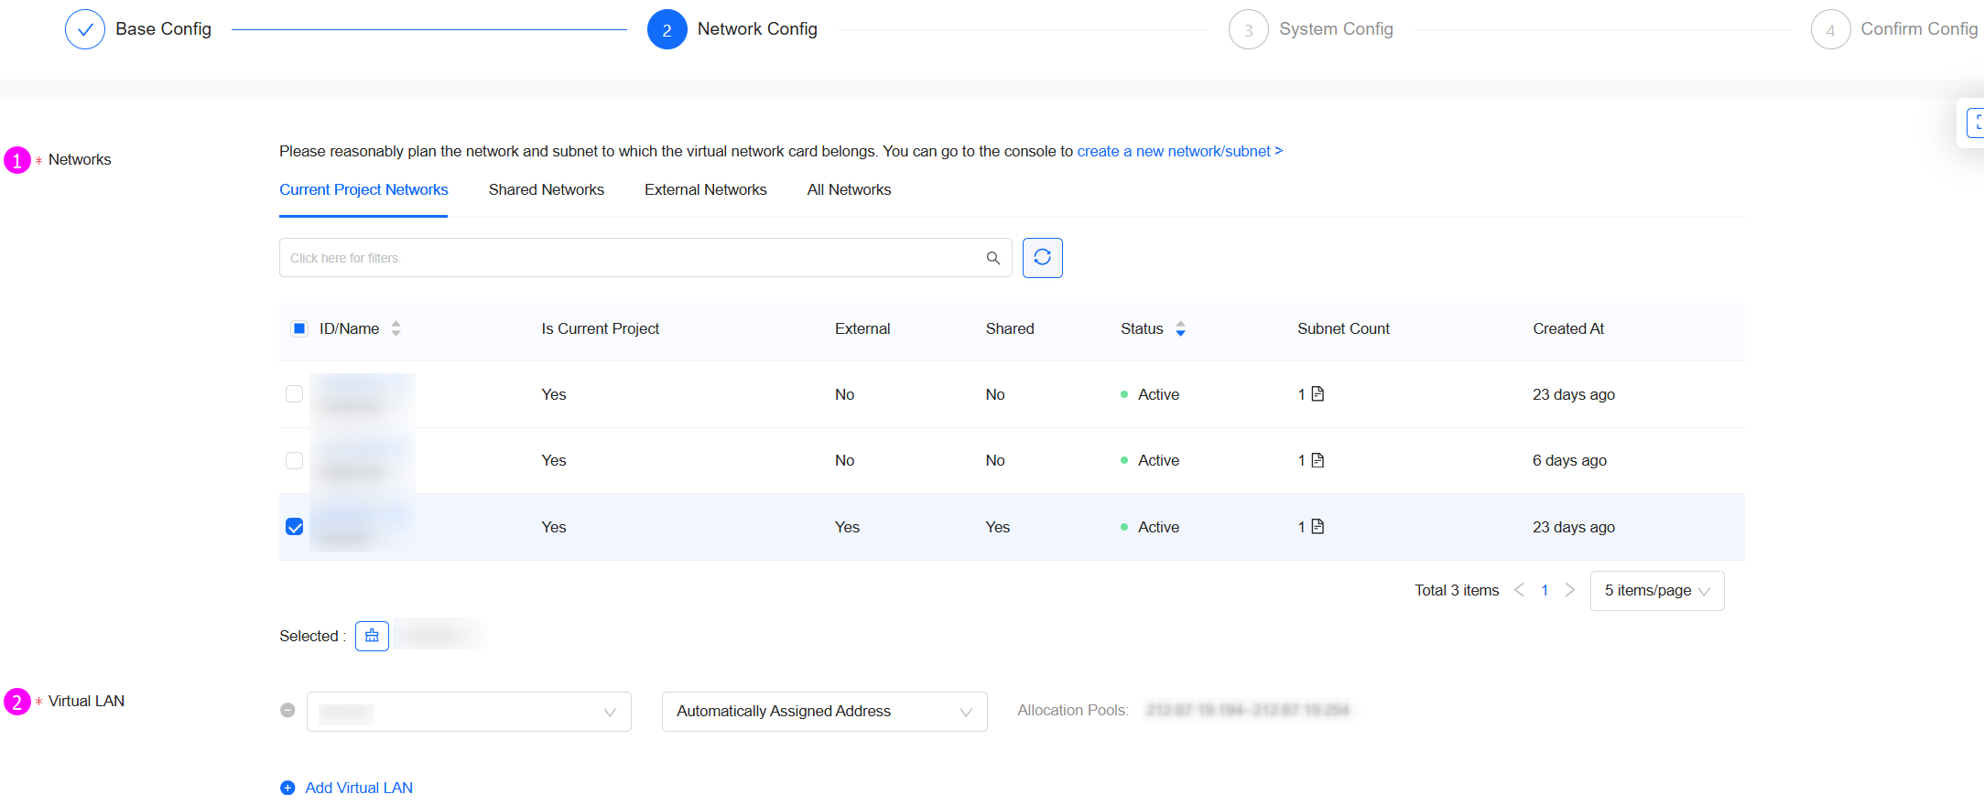The height and width of the screenshot is (805, 1984).
Task: Remove virtual LAN with the minus icon
Action: (x=287, y=710)
